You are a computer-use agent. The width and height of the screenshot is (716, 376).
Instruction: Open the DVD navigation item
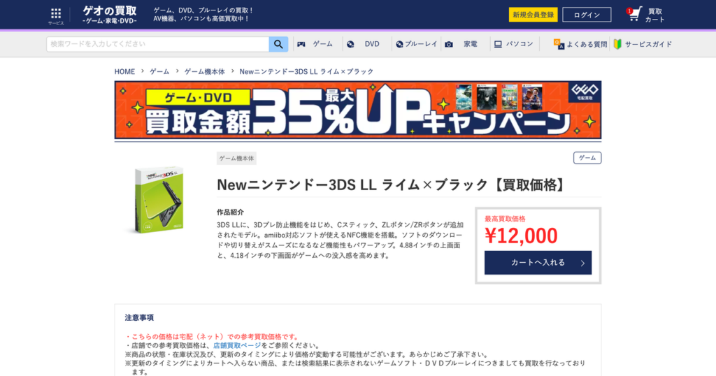pyautogui.click(x=372, y=44)
